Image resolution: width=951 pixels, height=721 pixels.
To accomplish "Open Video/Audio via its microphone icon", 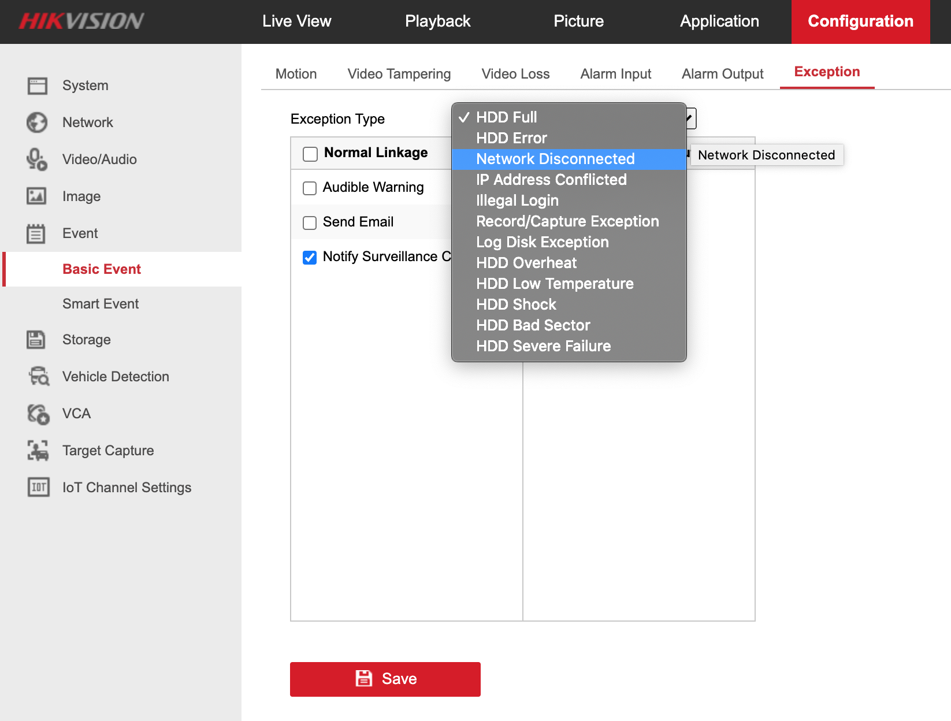I will [38, 159].
